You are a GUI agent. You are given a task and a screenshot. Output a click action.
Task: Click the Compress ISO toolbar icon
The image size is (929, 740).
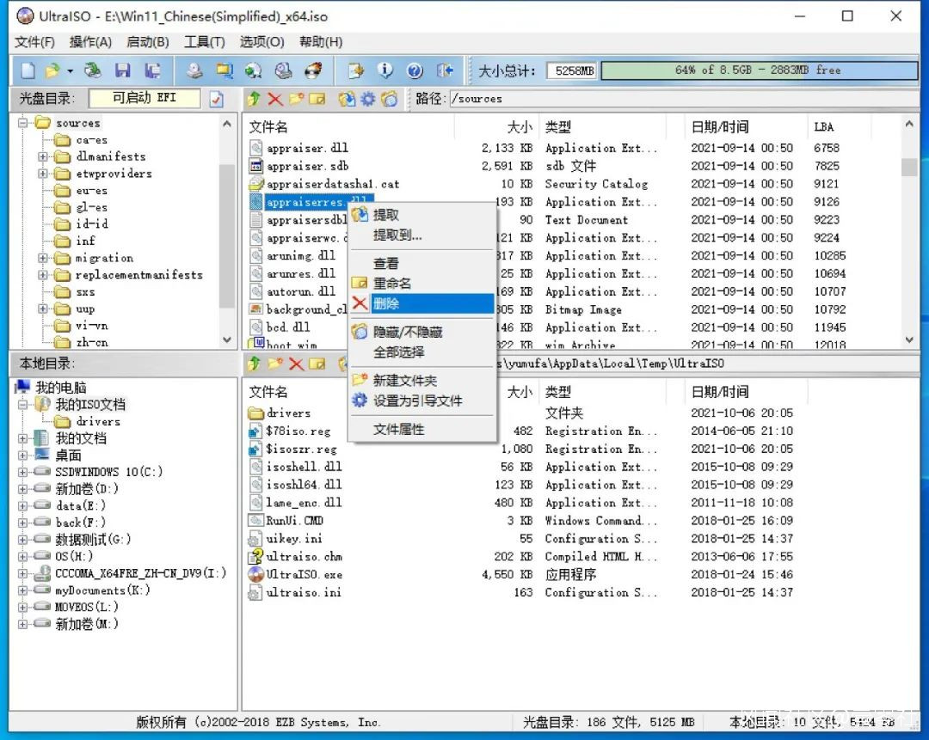click(224, 70)
